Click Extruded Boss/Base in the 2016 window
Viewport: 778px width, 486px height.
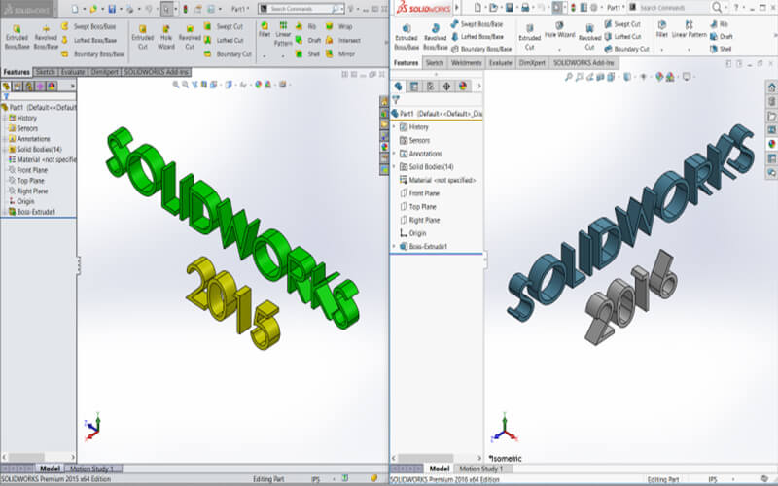407,37
